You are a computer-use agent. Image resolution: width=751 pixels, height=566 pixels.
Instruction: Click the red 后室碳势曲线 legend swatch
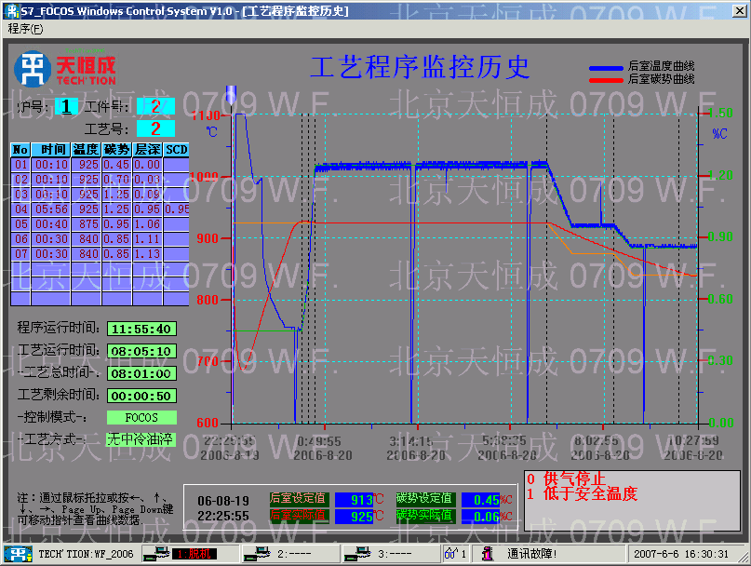click(607, 80)
